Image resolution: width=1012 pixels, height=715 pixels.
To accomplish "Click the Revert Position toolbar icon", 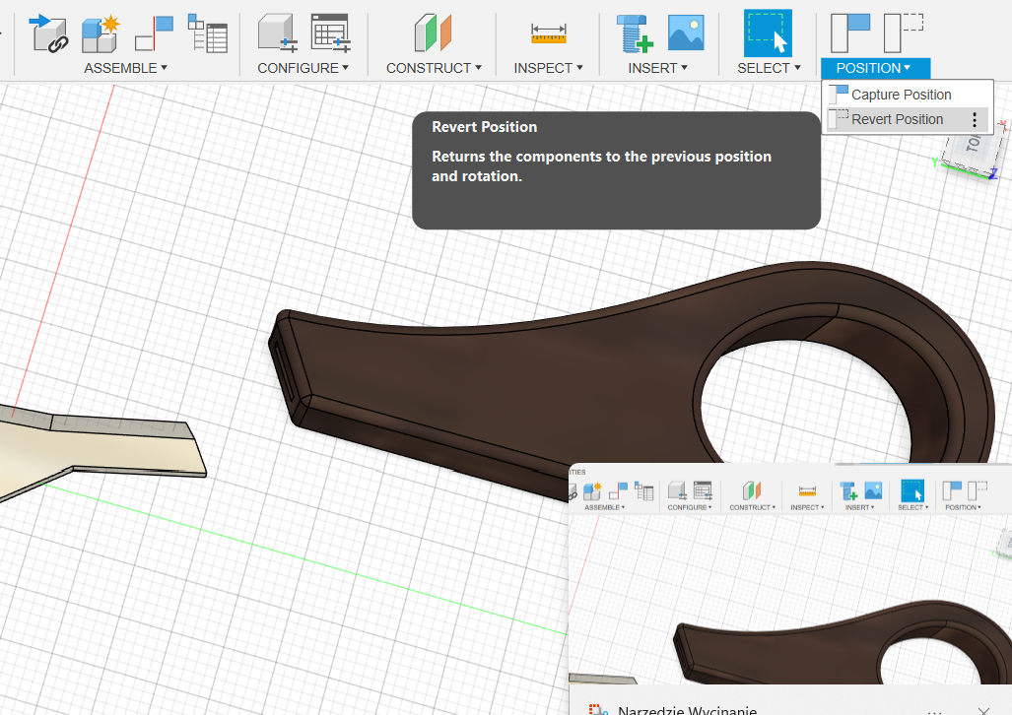I will [x=903, y=32].
